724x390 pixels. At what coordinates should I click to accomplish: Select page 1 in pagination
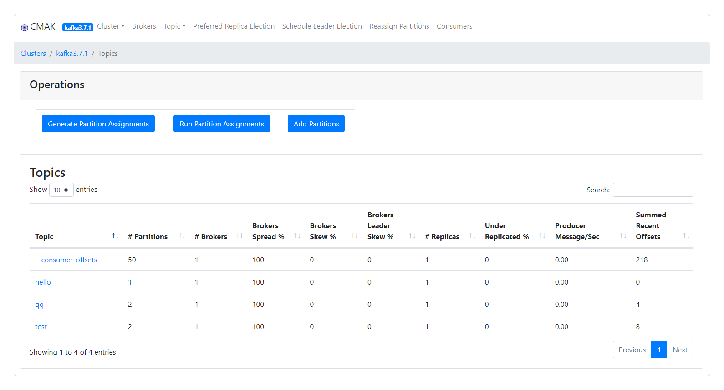coord(659,350)
